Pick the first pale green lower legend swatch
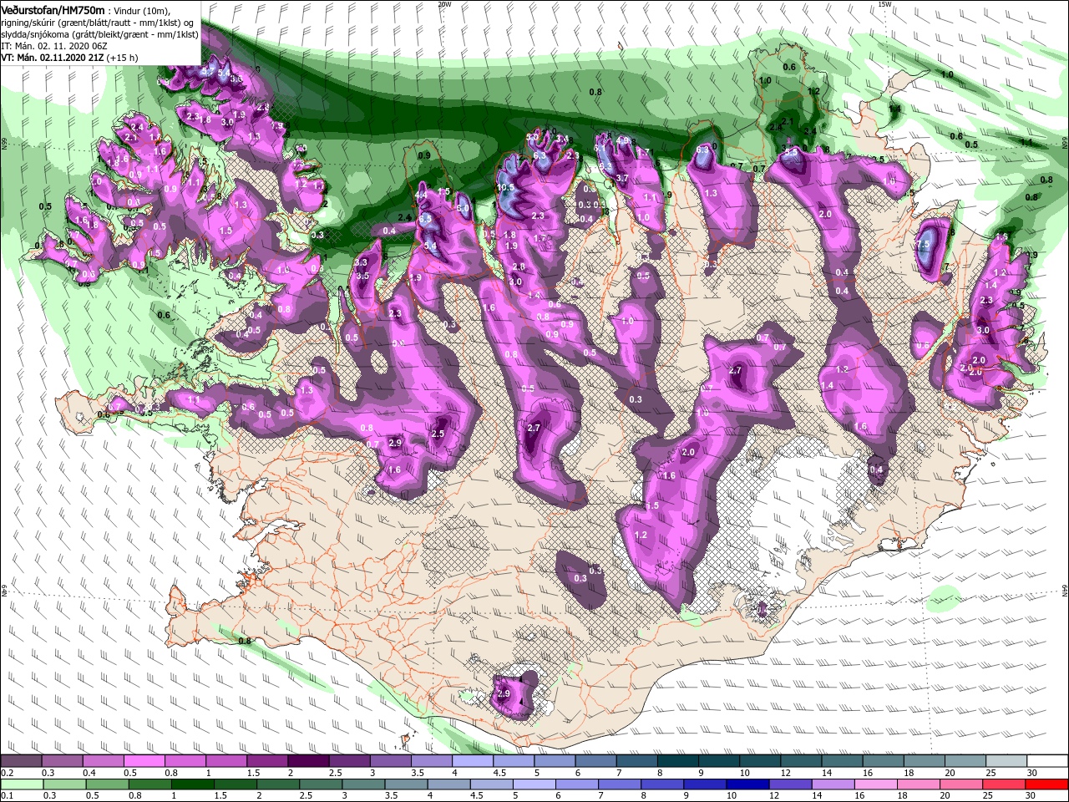 21,784
